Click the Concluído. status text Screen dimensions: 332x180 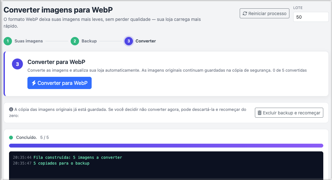click(26, 137)
